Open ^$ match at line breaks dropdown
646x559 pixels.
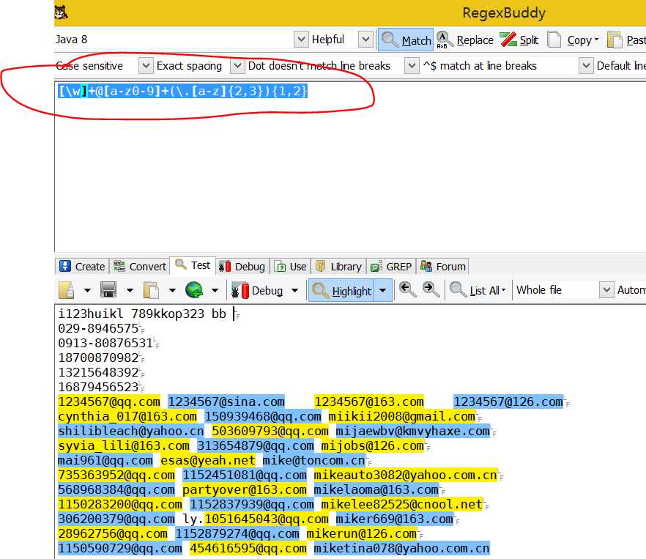[x=586, y=65]
